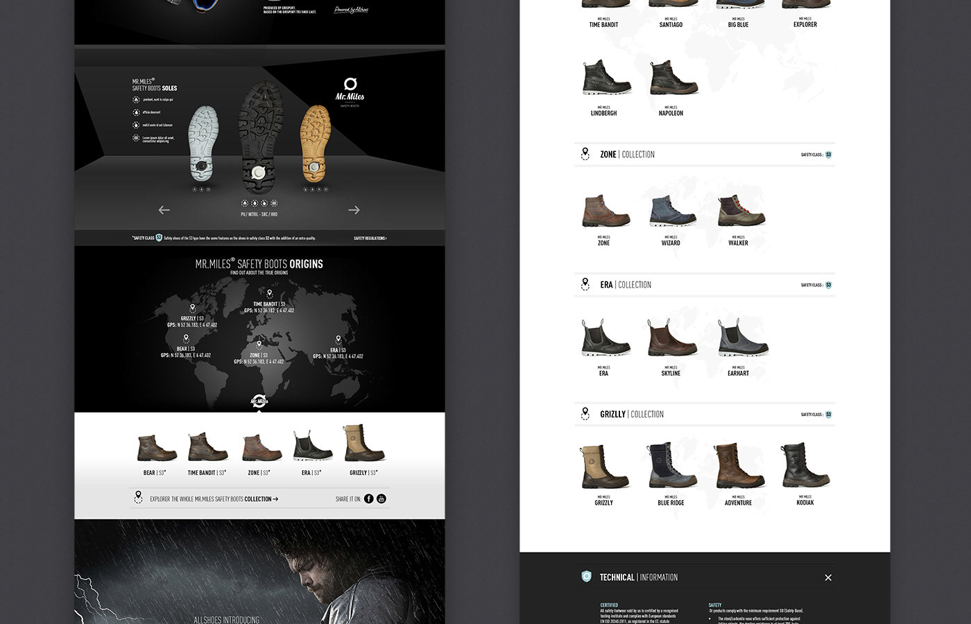
Task: Open the Blue Ridge boot product
Action: coord(671,465)
